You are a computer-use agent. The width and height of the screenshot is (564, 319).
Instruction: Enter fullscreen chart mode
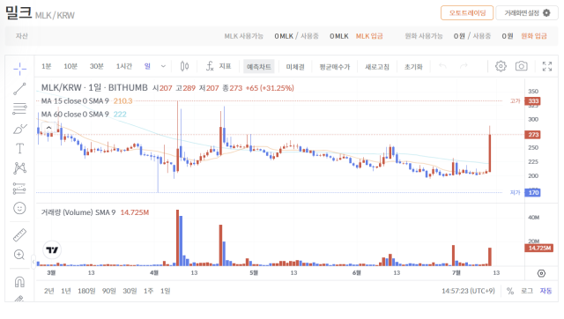(x=547, y=66)
